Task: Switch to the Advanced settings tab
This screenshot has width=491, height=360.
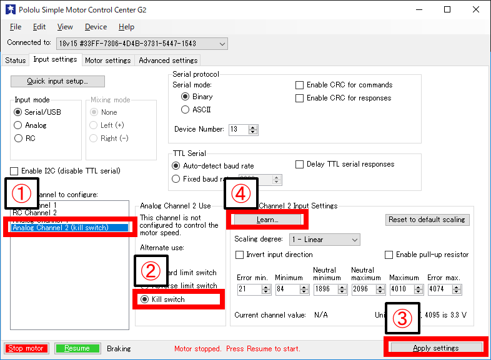Action: click(x=168, y=61)
